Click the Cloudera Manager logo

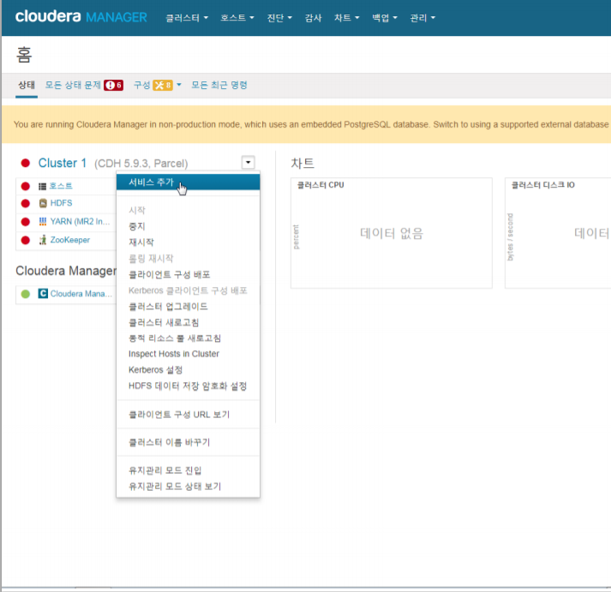(81, 17)
